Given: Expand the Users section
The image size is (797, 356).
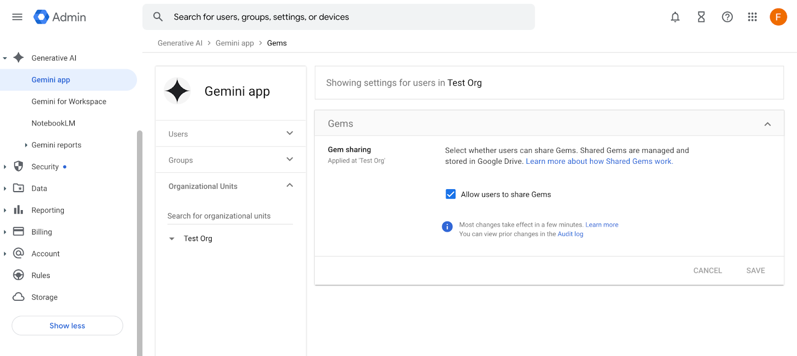Looking at the screenshot, I should [289, 133].
